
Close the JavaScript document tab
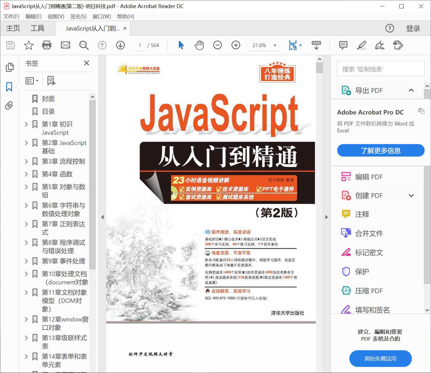point(125,28)
